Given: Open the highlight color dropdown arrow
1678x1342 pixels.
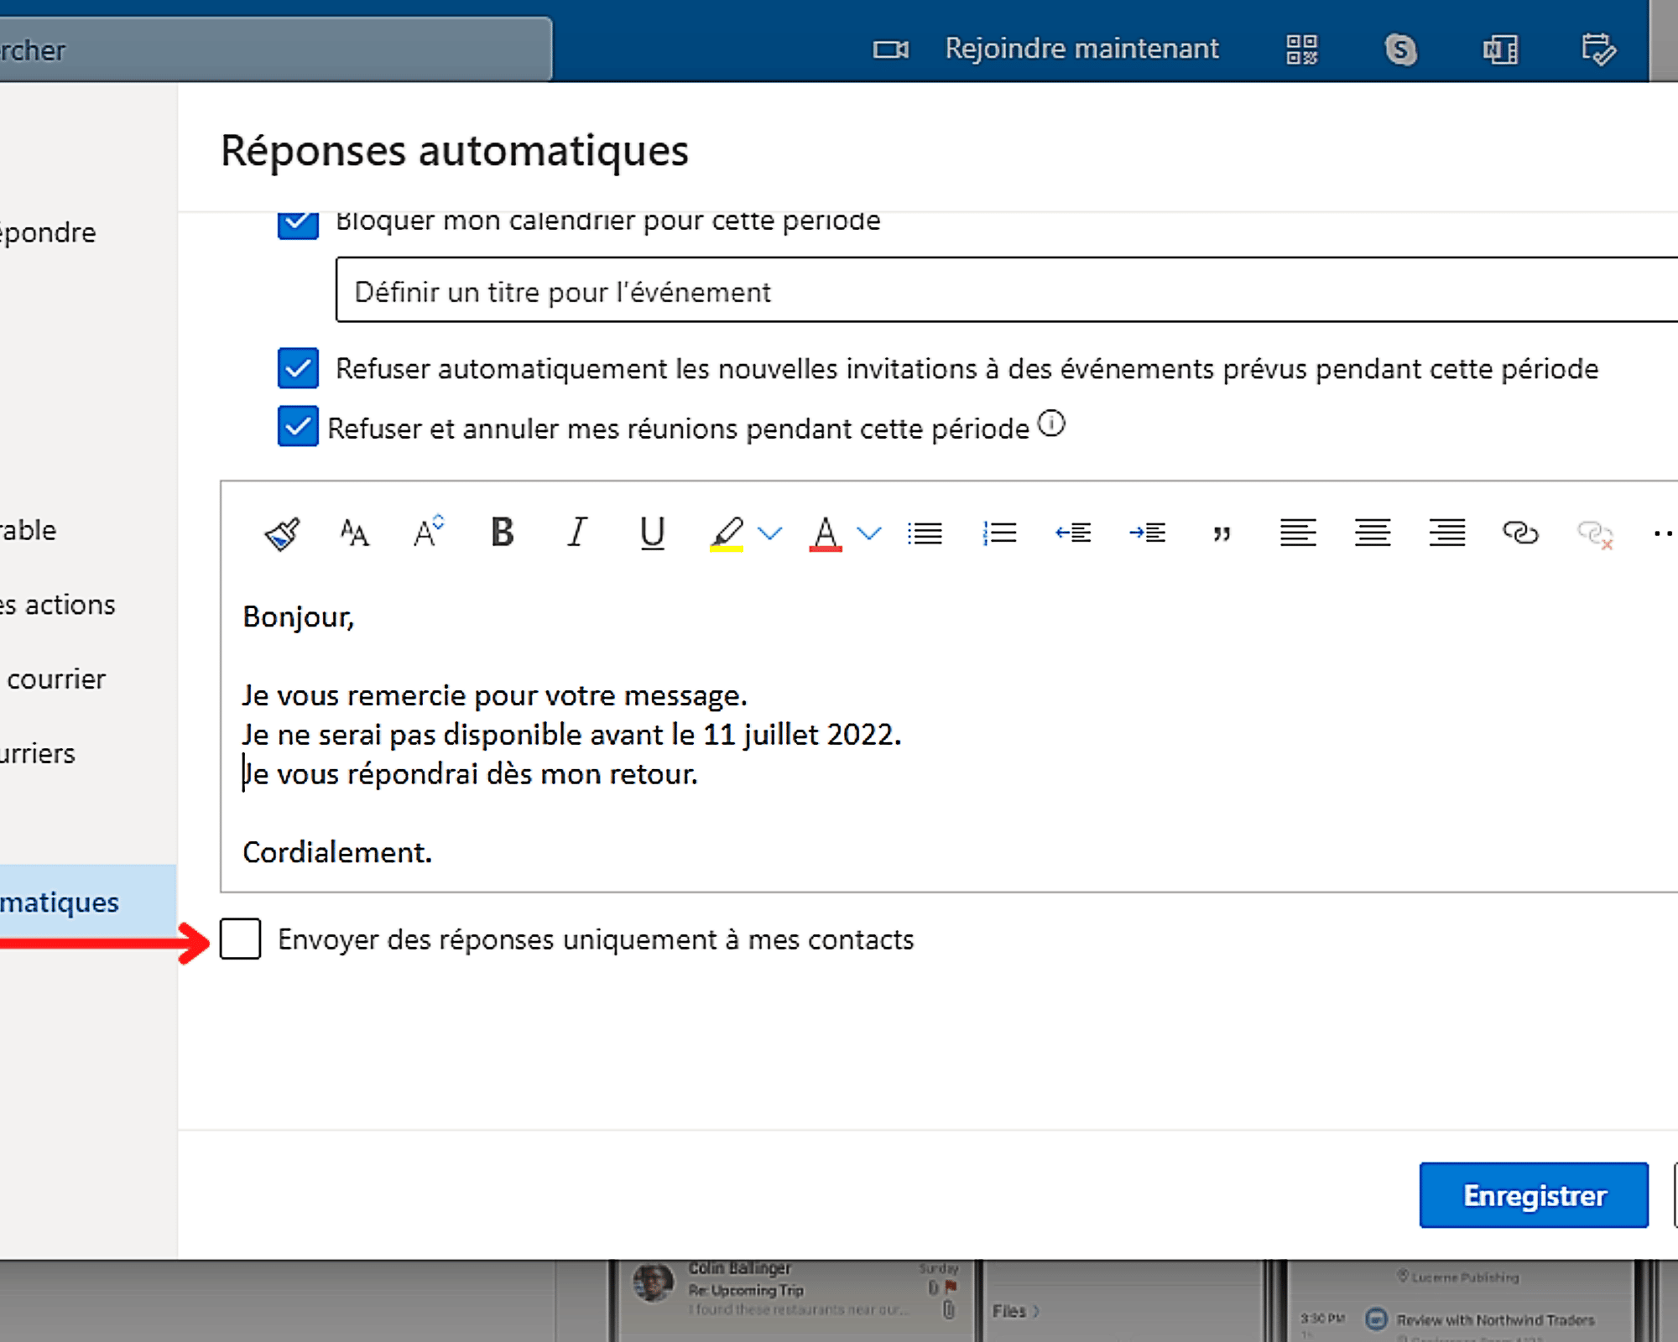Looking at the screenshot, I should point(769,533).
